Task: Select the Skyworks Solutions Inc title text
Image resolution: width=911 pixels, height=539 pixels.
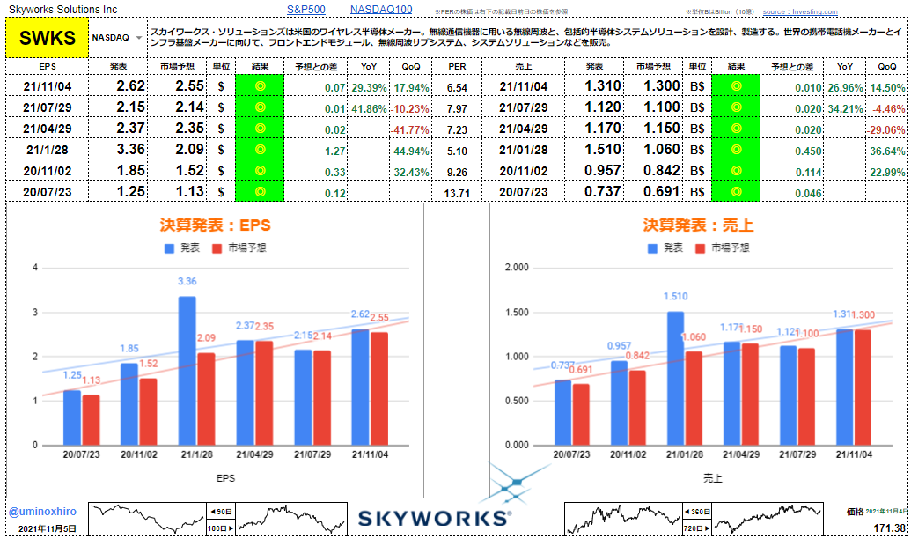Action: click(x=62, y=10)
